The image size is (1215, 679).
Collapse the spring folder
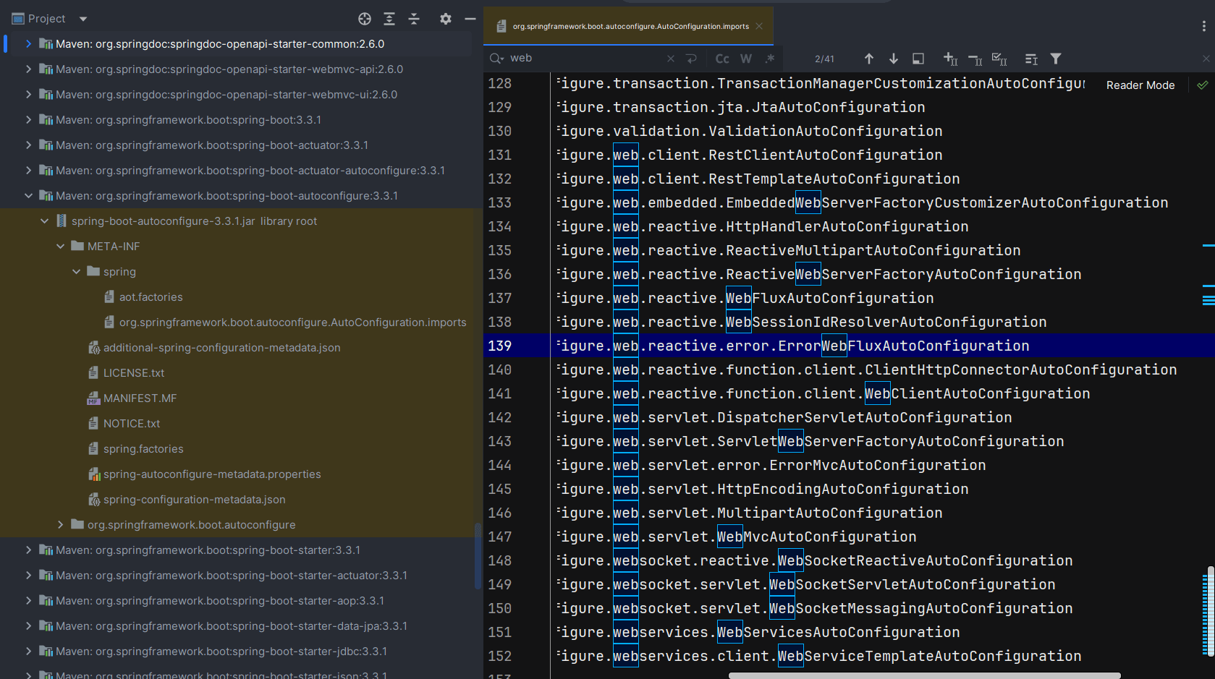76,272
